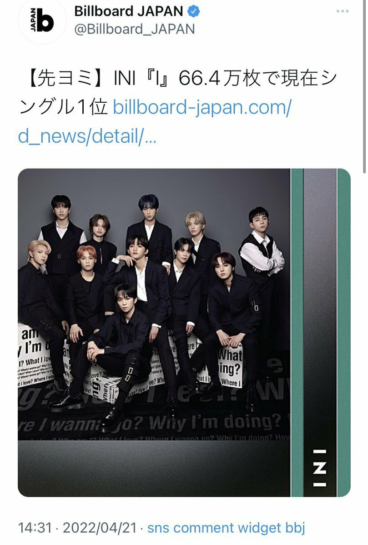Click the 14:31 timestamp

point(35,528)
